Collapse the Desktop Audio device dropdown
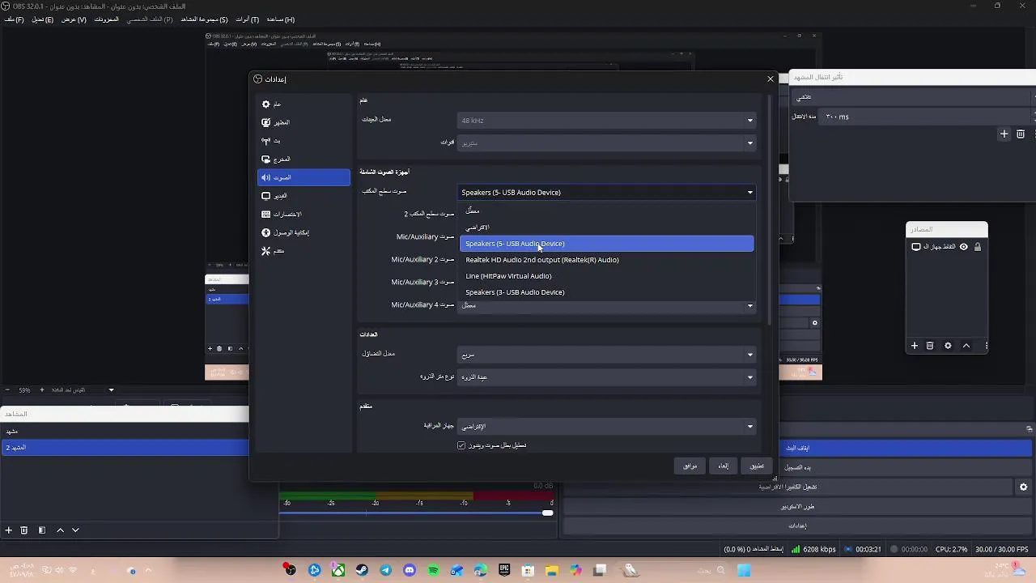 [606, 193]
